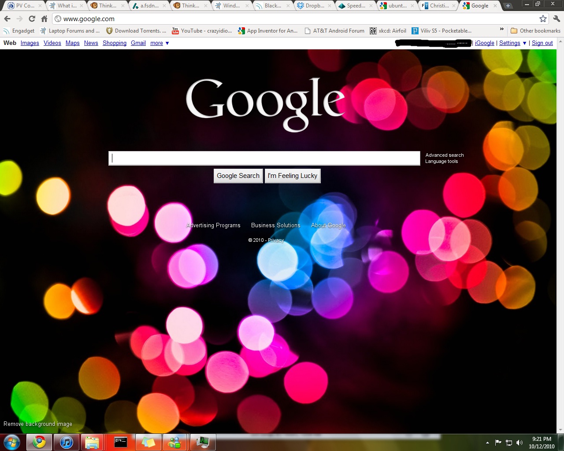Close the active Google tab
The width and height of the screenshot is (564, 451).
click(495, 6)
